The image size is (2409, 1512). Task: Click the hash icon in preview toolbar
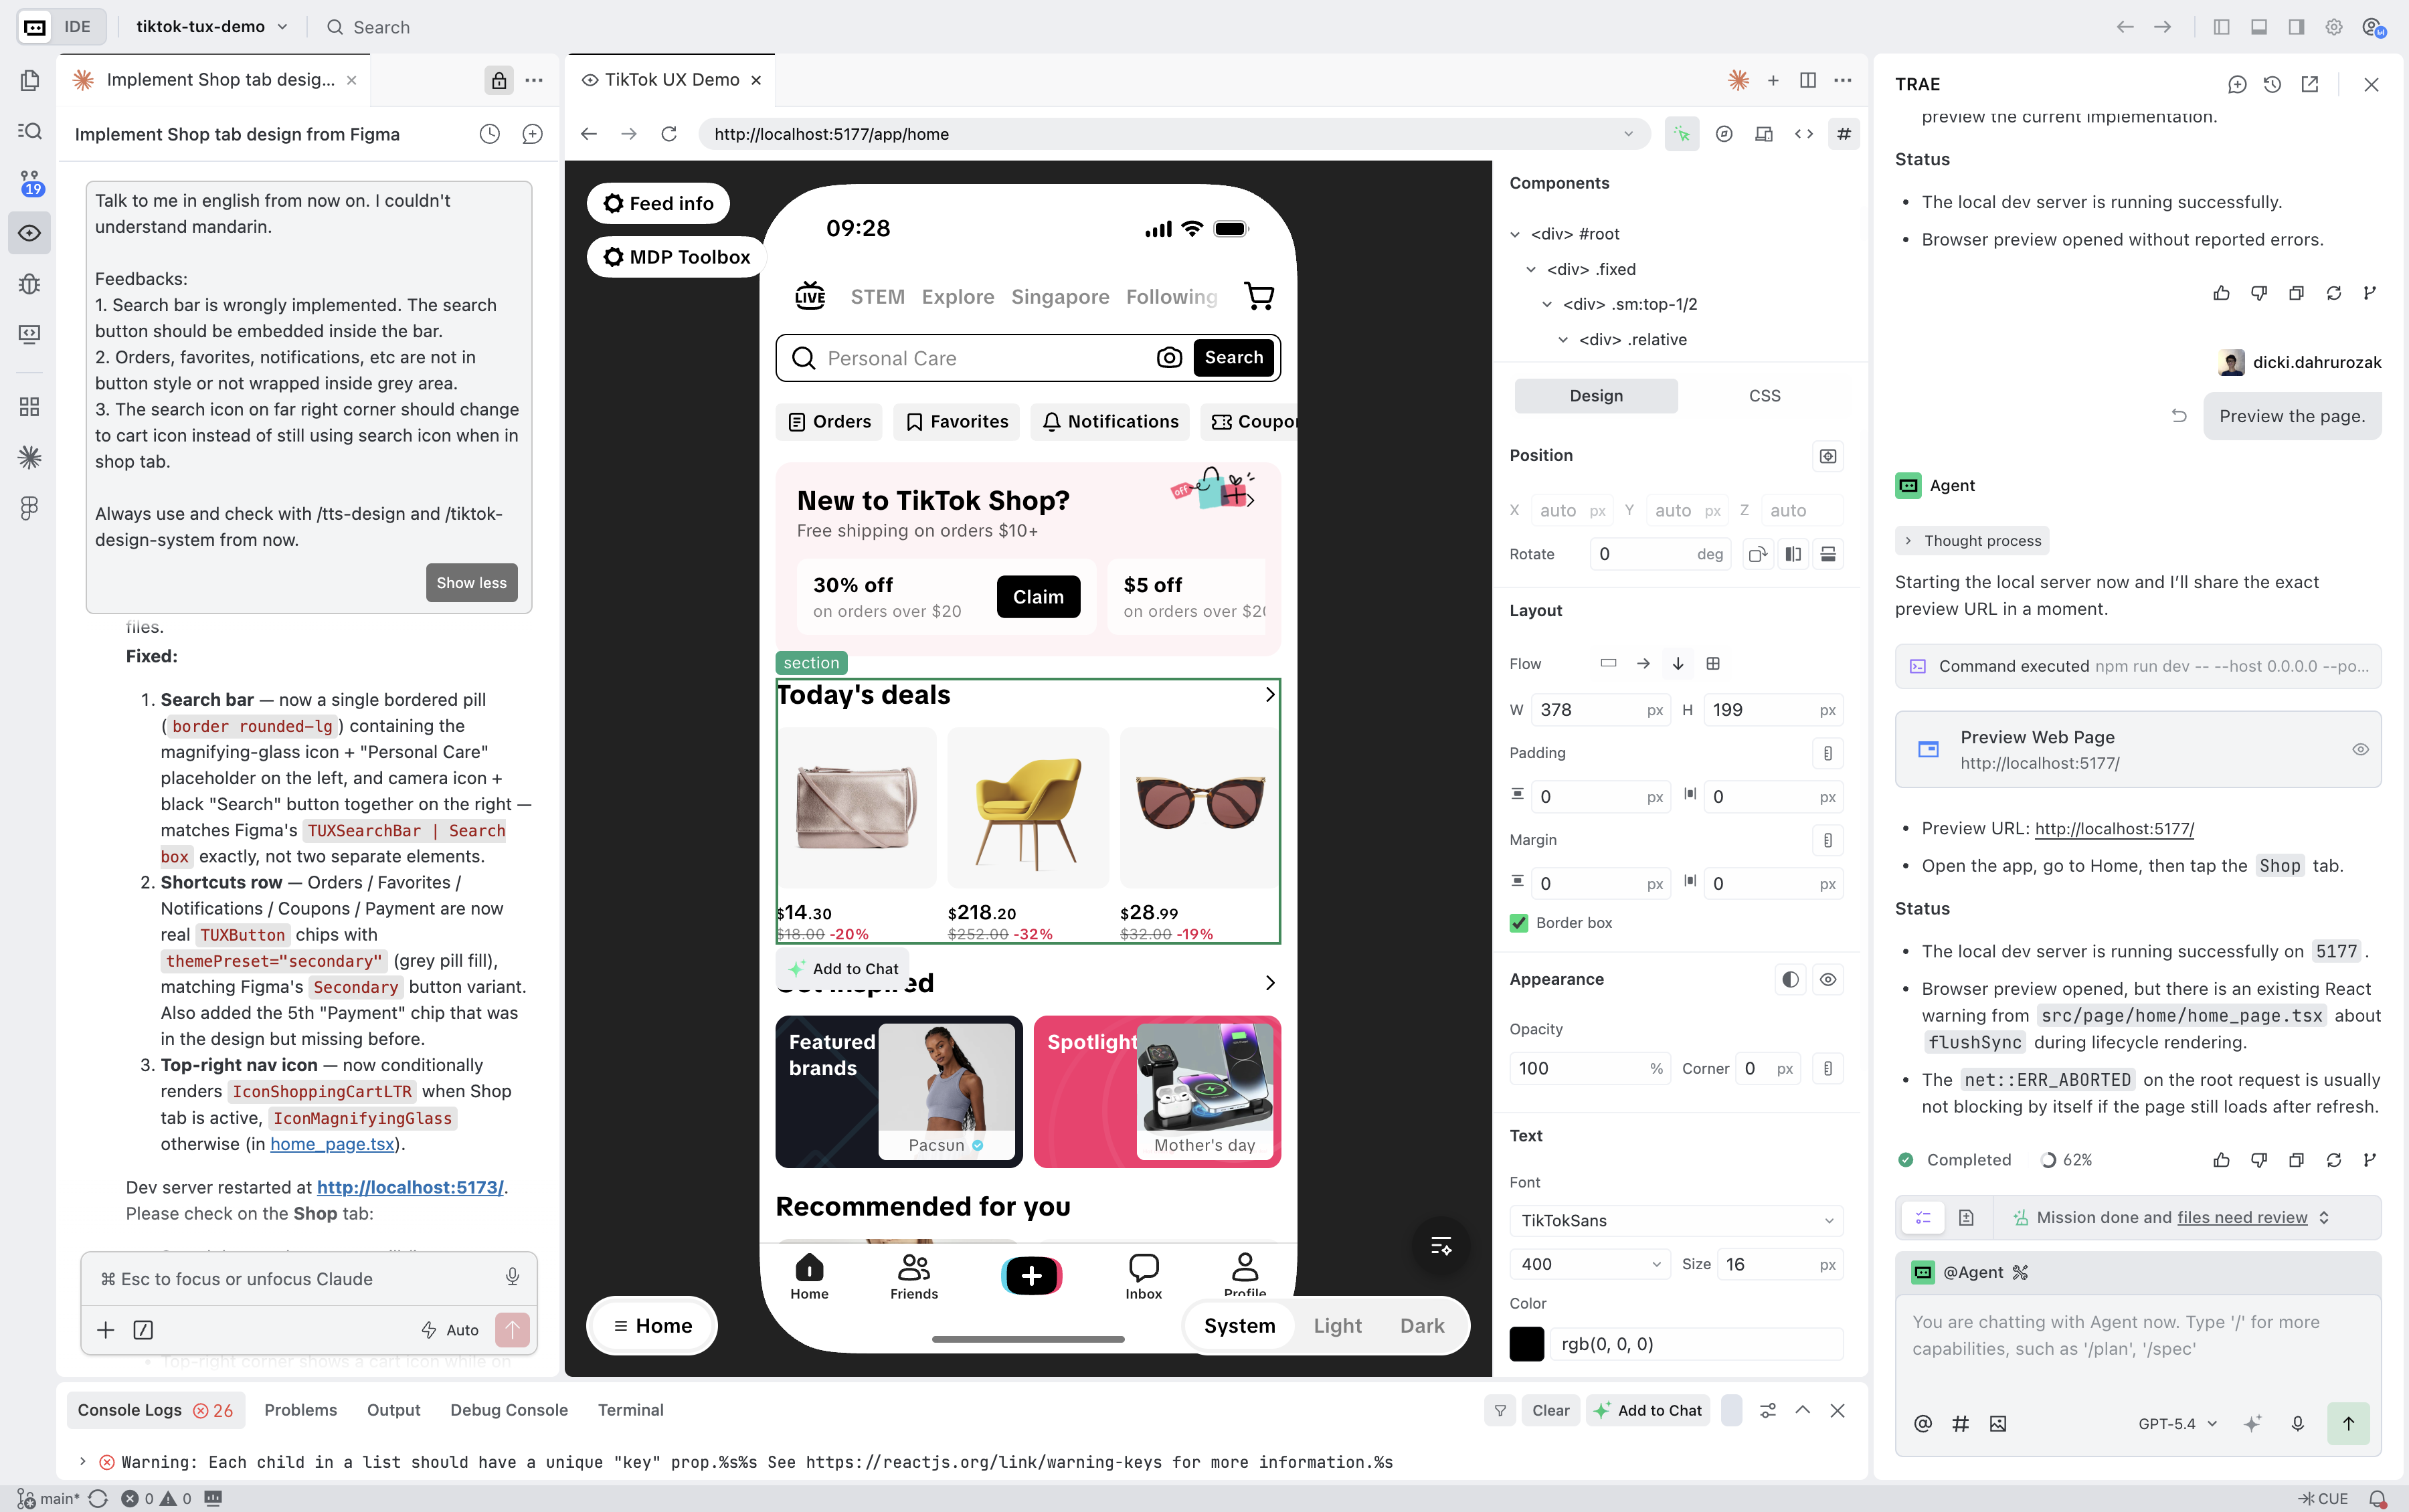[x=1844, y=134]
